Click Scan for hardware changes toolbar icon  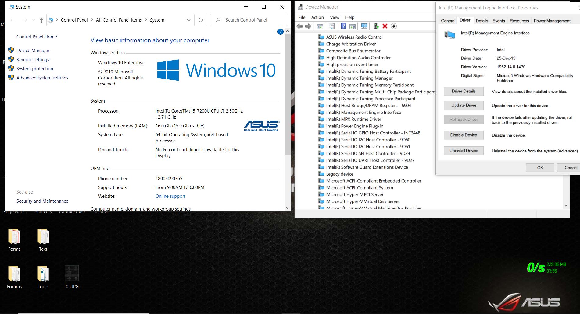pos(364,26)
